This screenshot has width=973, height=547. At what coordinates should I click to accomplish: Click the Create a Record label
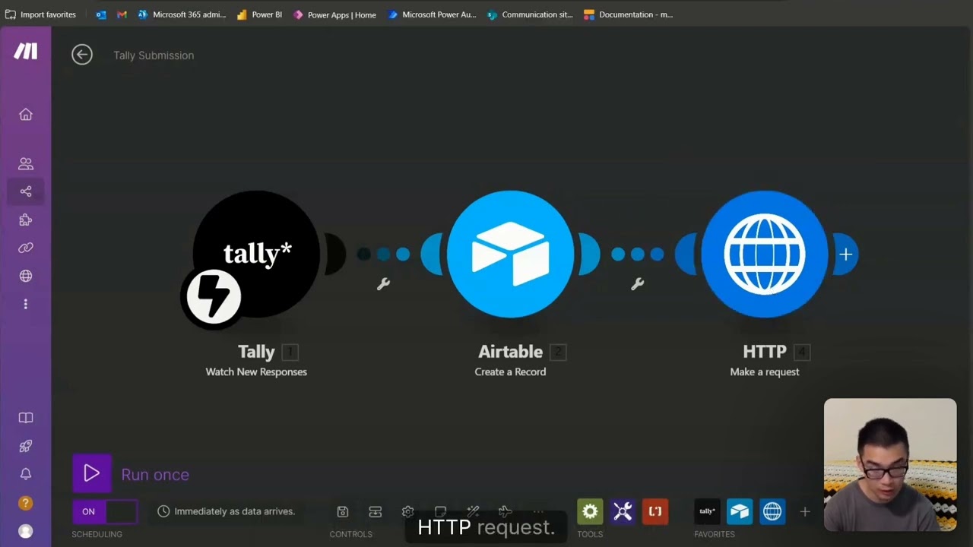tap(510, 372)
